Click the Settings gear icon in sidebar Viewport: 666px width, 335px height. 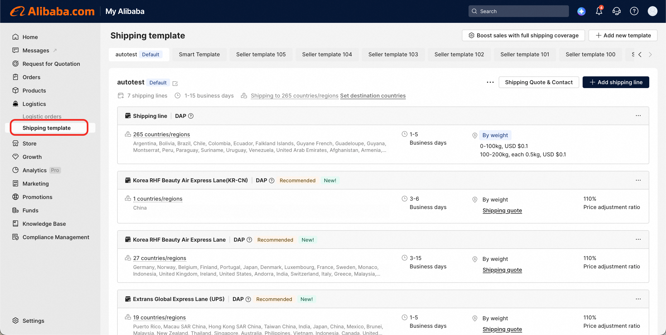[x=16, y=321]
